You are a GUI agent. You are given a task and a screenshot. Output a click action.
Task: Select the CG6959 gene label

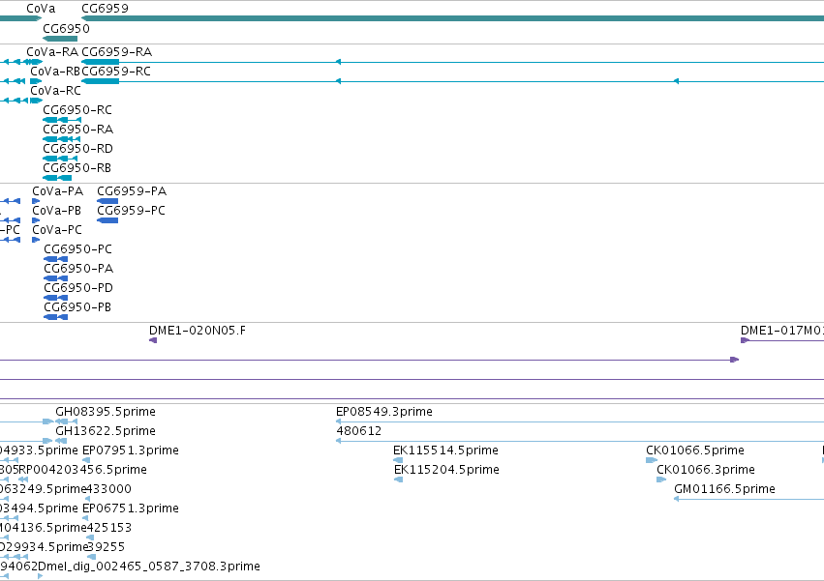click(x=105, y=9)
